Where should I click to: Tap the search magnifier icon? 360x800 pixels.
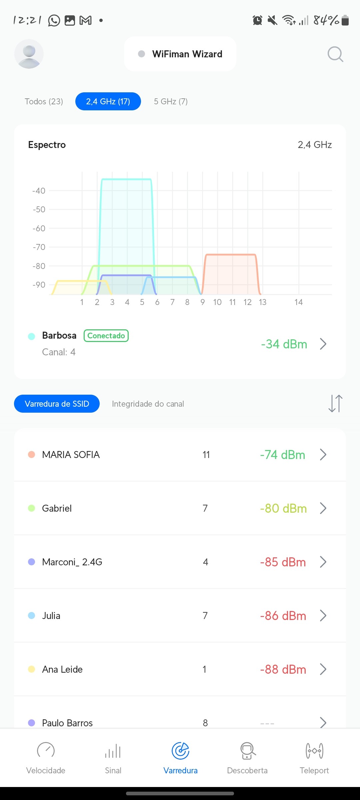(335, 54)
